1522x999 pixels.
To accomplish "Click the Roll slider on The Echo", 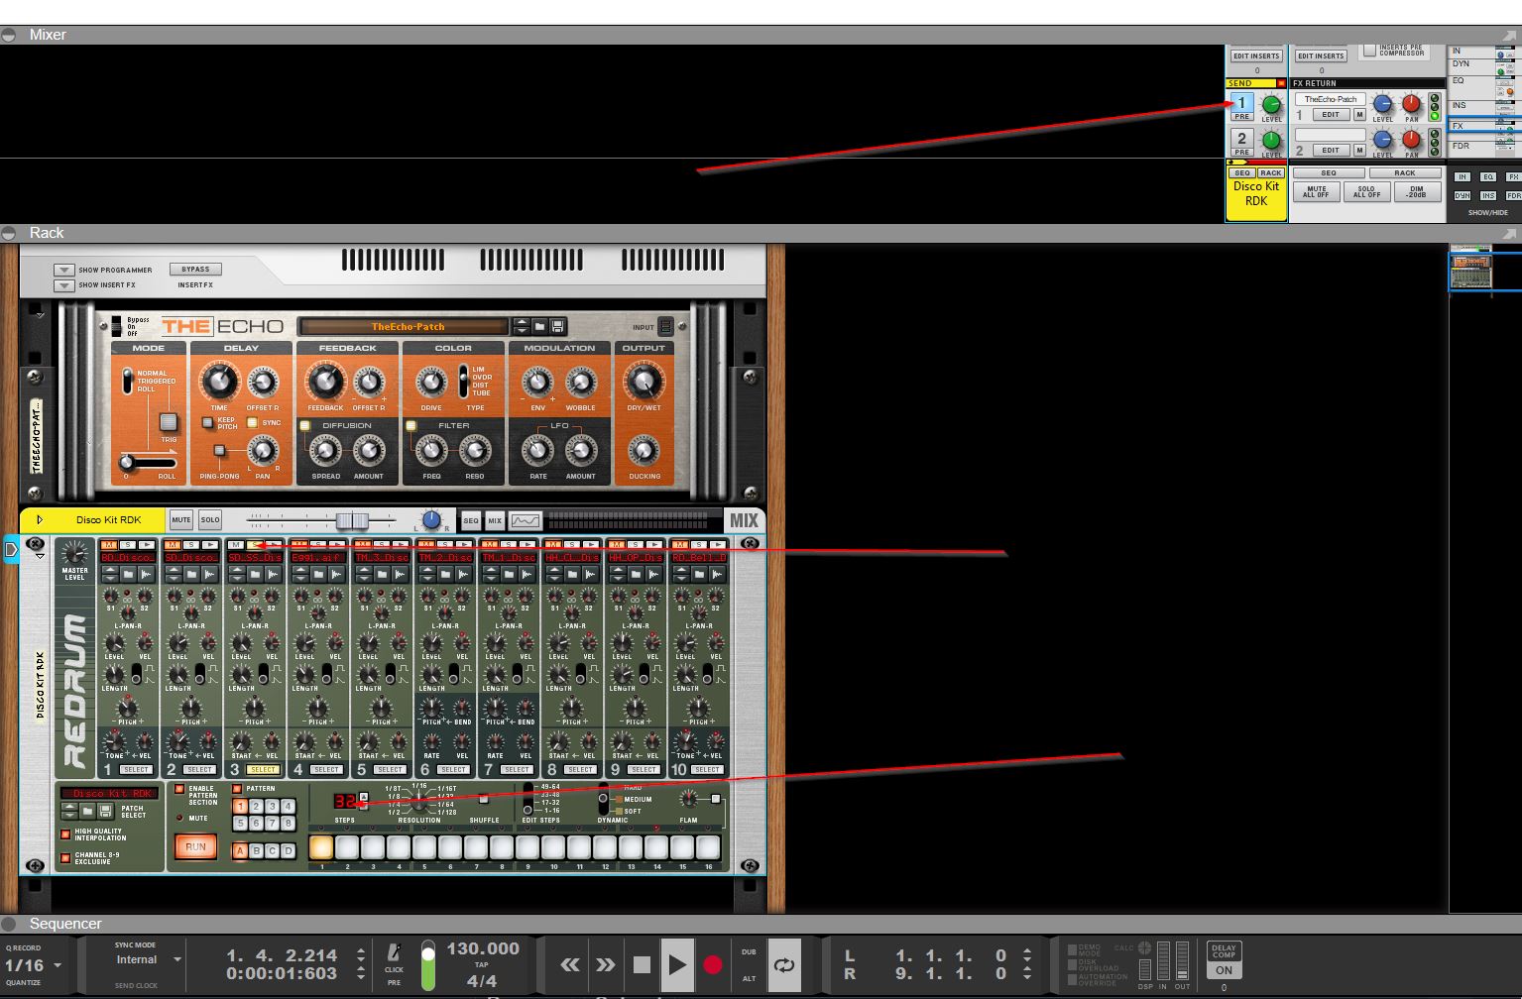I will (147, 462).
